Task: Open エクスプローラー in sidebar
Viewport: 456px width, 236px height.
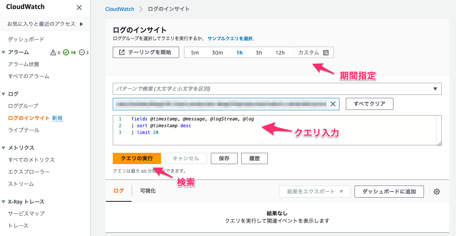Action: click(29, 172)
